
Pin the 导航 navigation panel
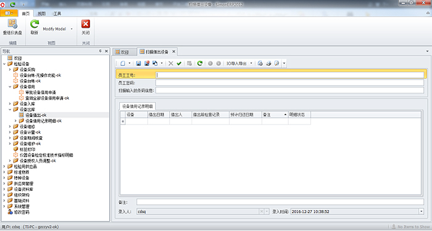pyautogui.click(x=100, y=51)
